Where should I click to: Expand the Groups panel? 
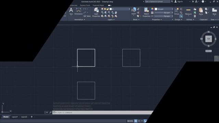[x=178, y=20]
